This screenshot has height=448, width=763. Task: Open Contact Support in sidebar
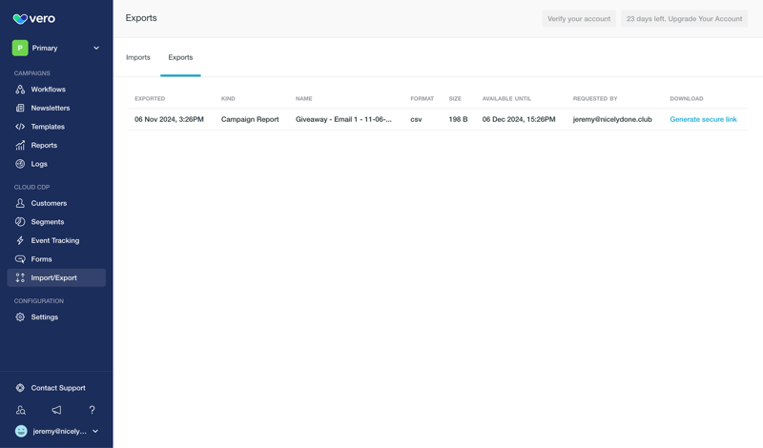point(56,388)
